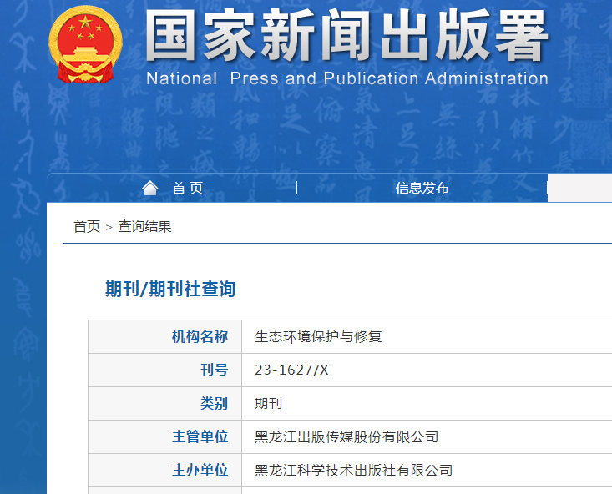The width and height of the screenshot is (612, 494).
Task: Go to 首页 via the breadcrumb link
Action: tap(87, 227)
